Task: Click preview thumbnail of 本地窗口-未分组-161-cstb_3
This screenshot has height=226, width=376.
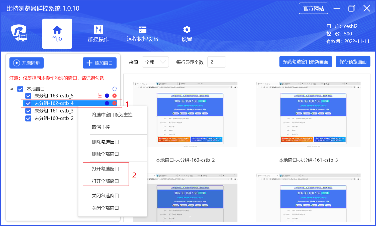Action: click(x=308, y=114)
